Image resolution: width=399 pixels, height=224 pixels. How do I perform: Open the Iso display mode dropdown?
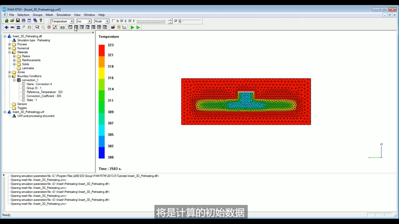pyautogui.click(x=84, y=21)
